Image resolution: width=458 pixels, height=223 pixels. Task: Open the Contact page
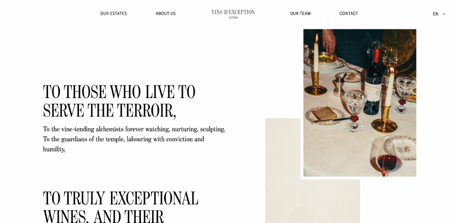349,14
